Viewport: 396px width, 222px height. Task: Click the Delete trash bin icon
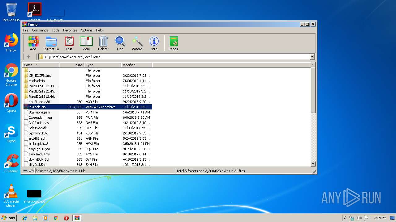[103, 43]
